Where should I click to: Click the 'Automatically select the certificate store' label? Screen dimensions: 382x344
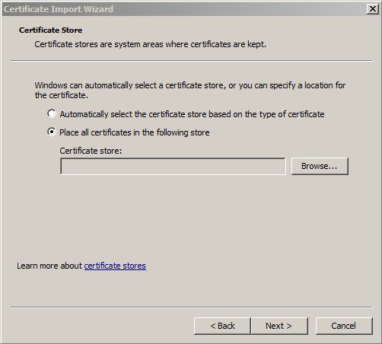(192, 114)
